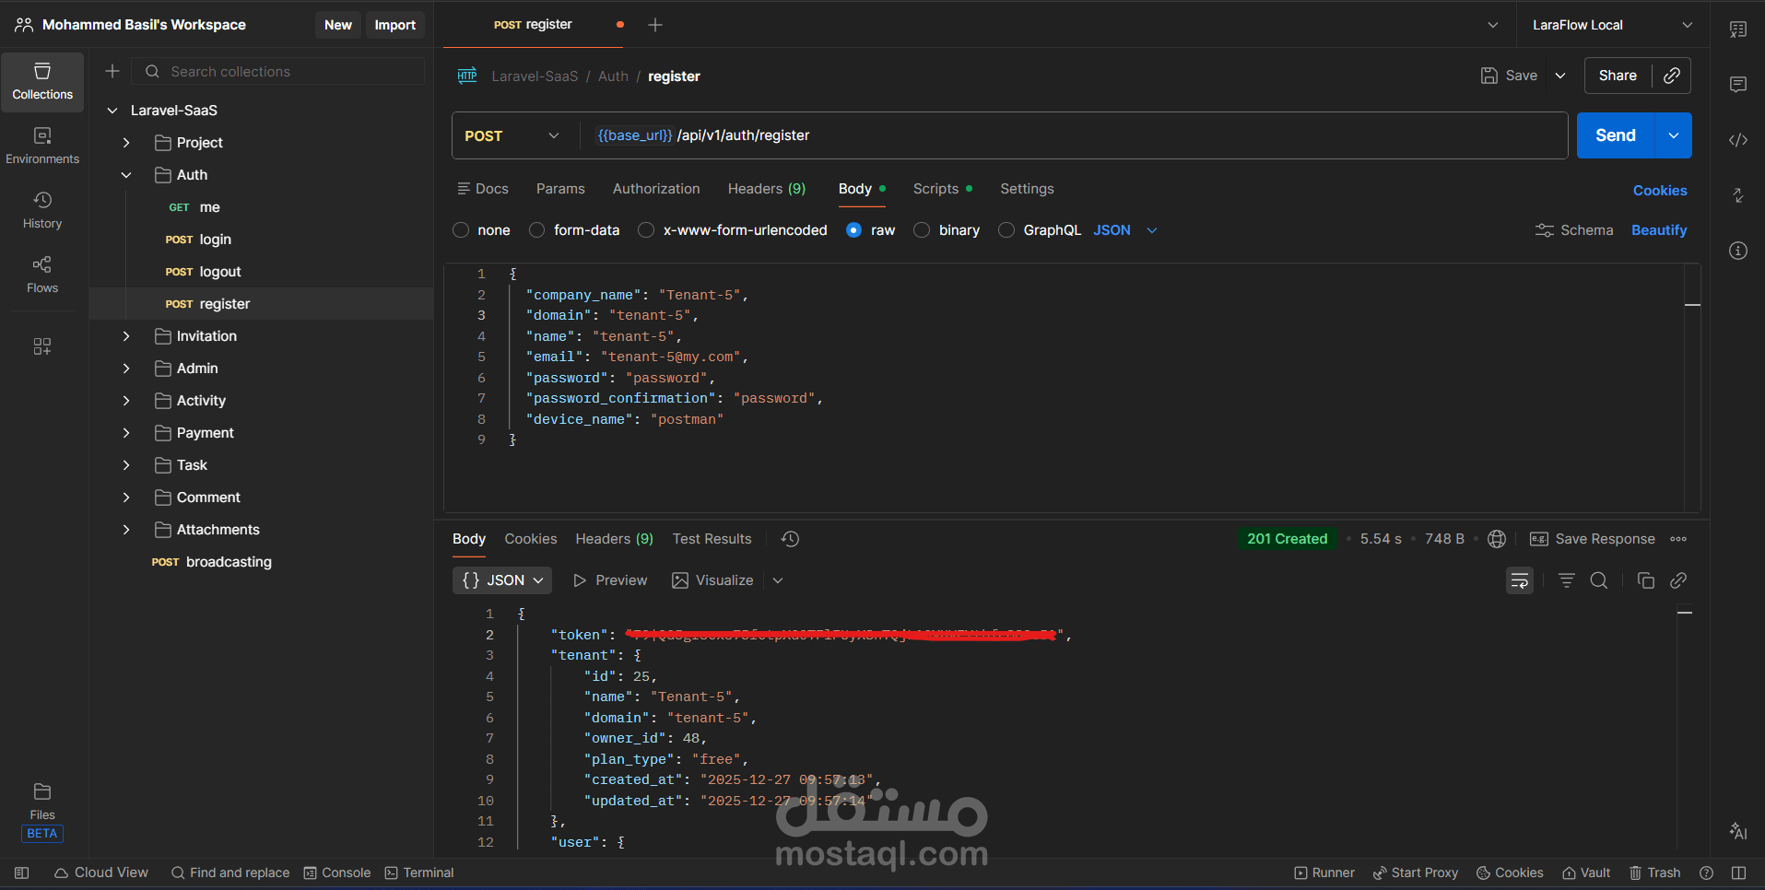The image size is (1765, 890).
Task: Select the raw body format
Action: [854, 230]
